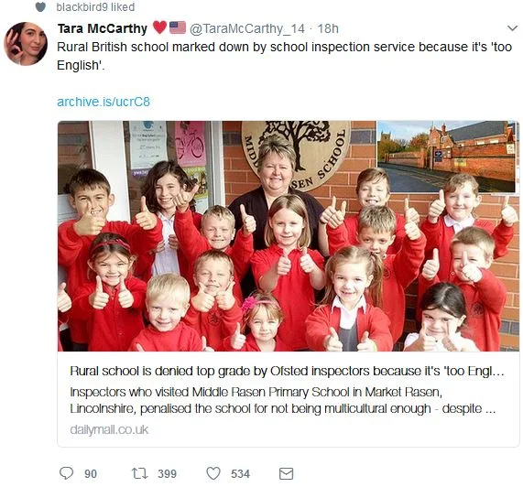The width and height of the screenshot is (523, 487).
Task: Open Tara McCarthy's profile picture
Action: pos(26,44)
